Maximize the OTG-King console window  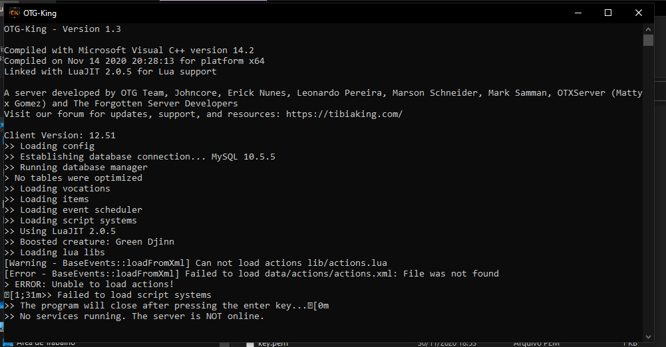608,13
